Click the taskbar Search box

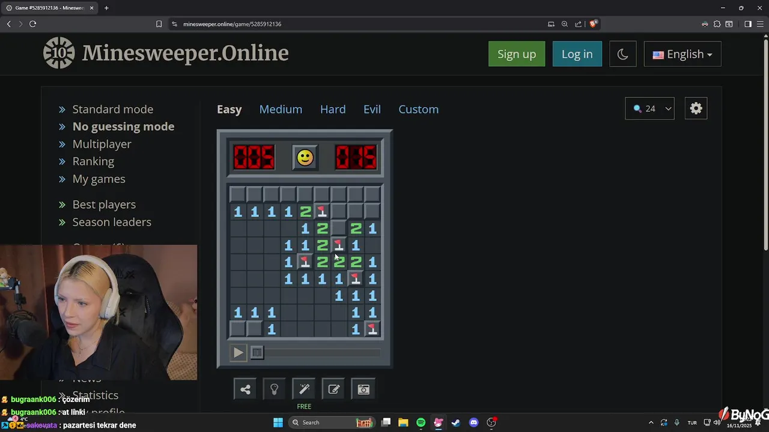(x=332, y=422)
